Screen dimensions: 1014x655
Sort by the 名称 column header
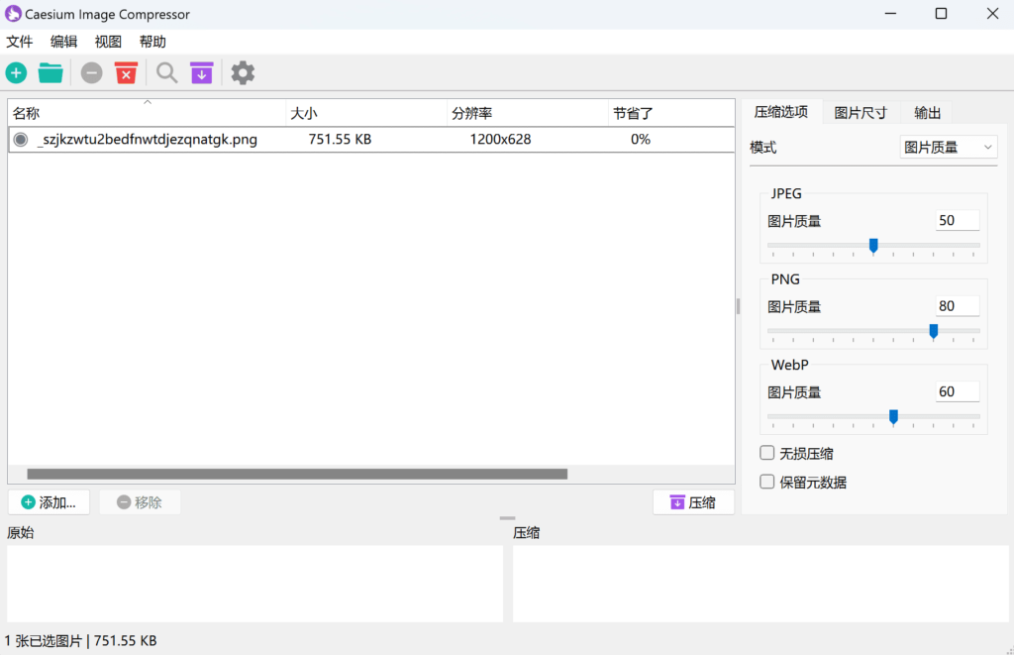click(147, 113)
